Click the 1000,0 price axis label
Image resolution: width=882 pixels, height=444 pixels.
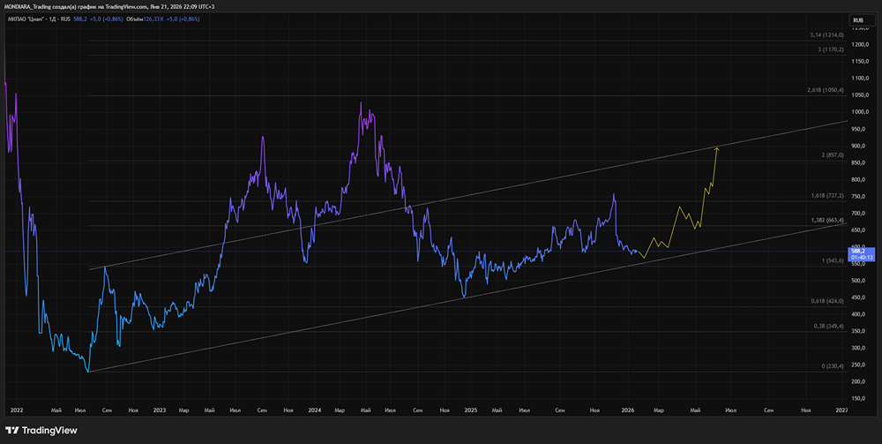pos(858,112)
